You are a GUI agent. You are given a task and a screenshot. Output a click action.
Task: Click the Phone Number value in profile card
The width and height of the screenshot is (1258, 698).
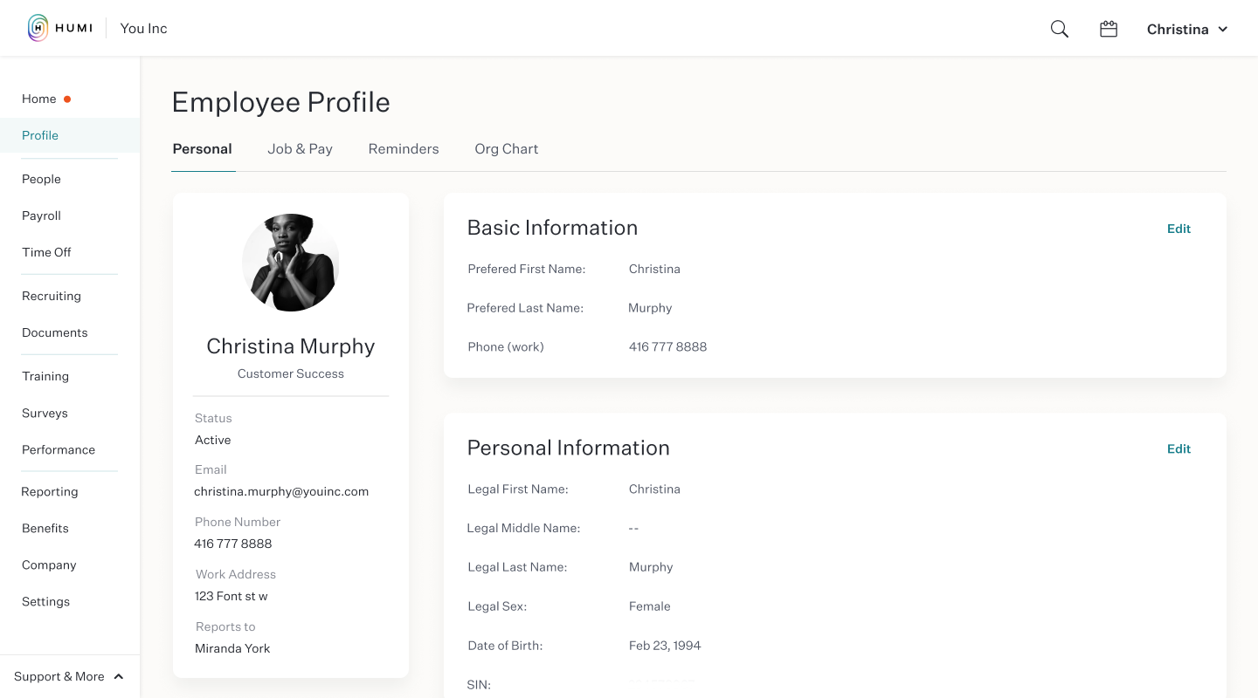(233, 544)
